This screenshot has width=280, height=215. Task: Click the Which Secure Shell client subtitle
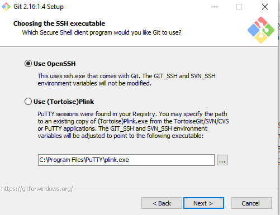point(102,32)
